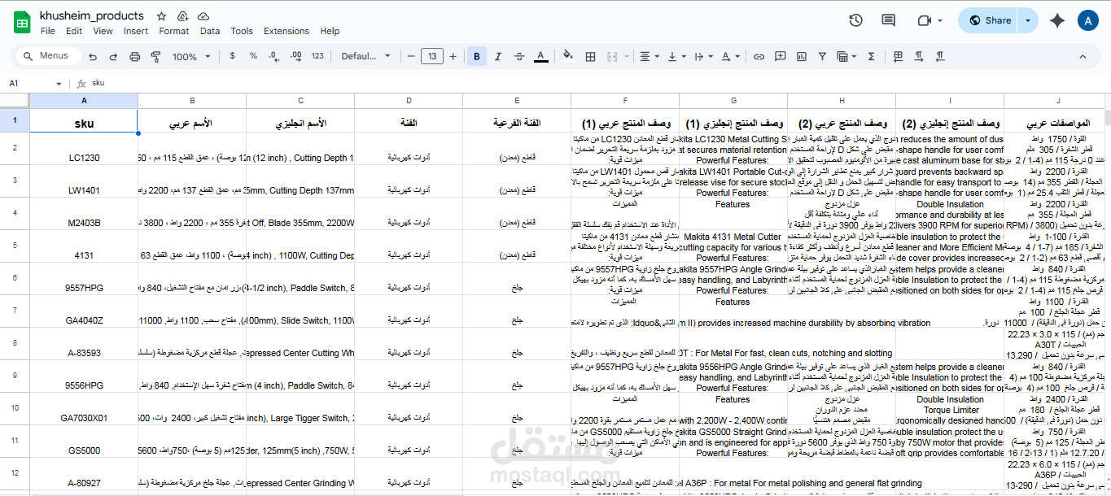The height and width of the screenshot is (496, 1111).
Task: Open more number formats (123)
Action: point(317,56)
